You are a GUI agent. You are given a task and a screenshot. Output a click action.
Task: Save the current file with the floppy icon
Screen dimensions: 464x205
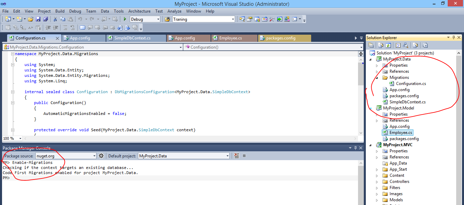tap(38, 19)
